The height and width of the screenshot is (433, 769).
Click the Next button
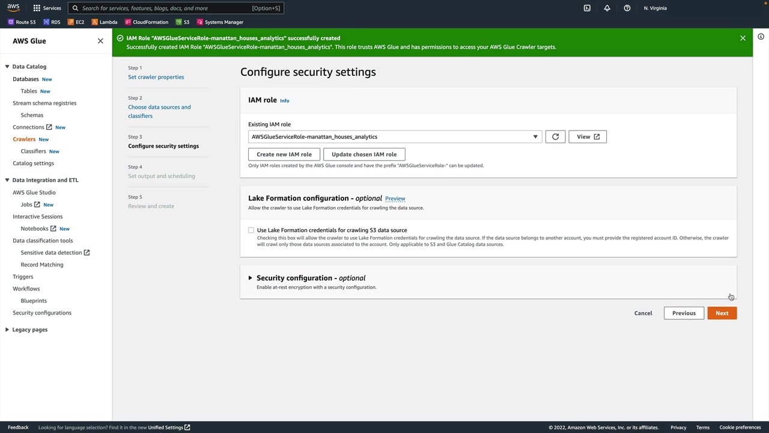722,313
